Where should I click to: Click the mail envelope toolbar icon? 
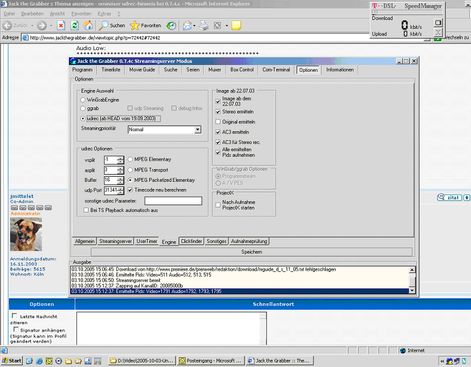[187, 26]
